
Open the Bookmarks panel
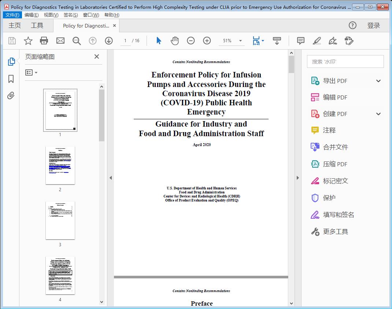[x=11, y=79]
